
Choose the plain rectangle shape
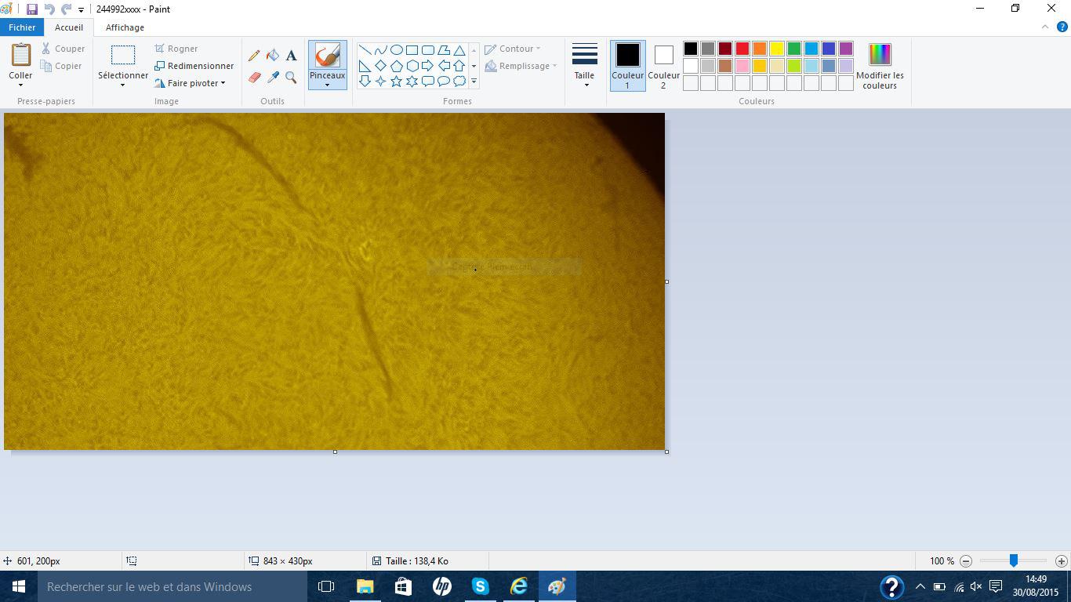click(412, 50)
